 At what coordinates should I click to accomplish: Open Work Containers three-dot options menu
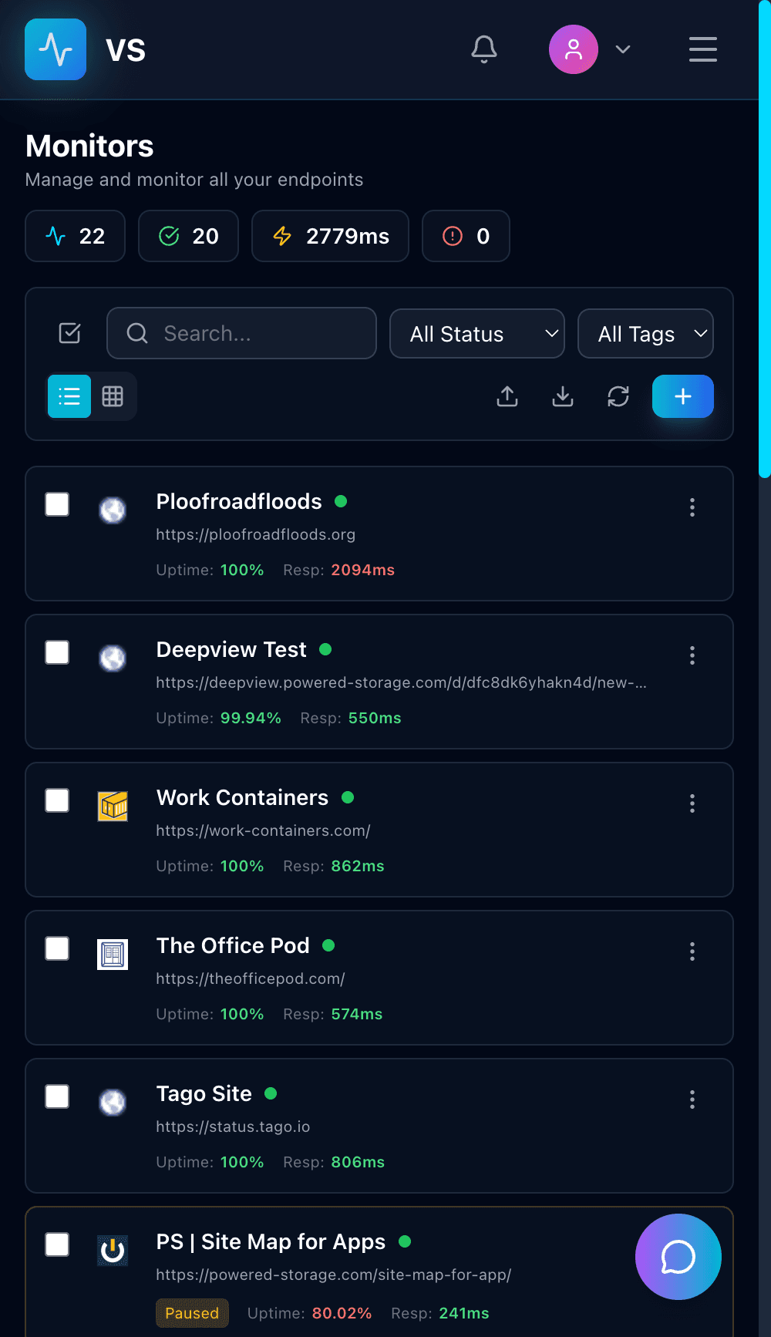coord(692,803)
